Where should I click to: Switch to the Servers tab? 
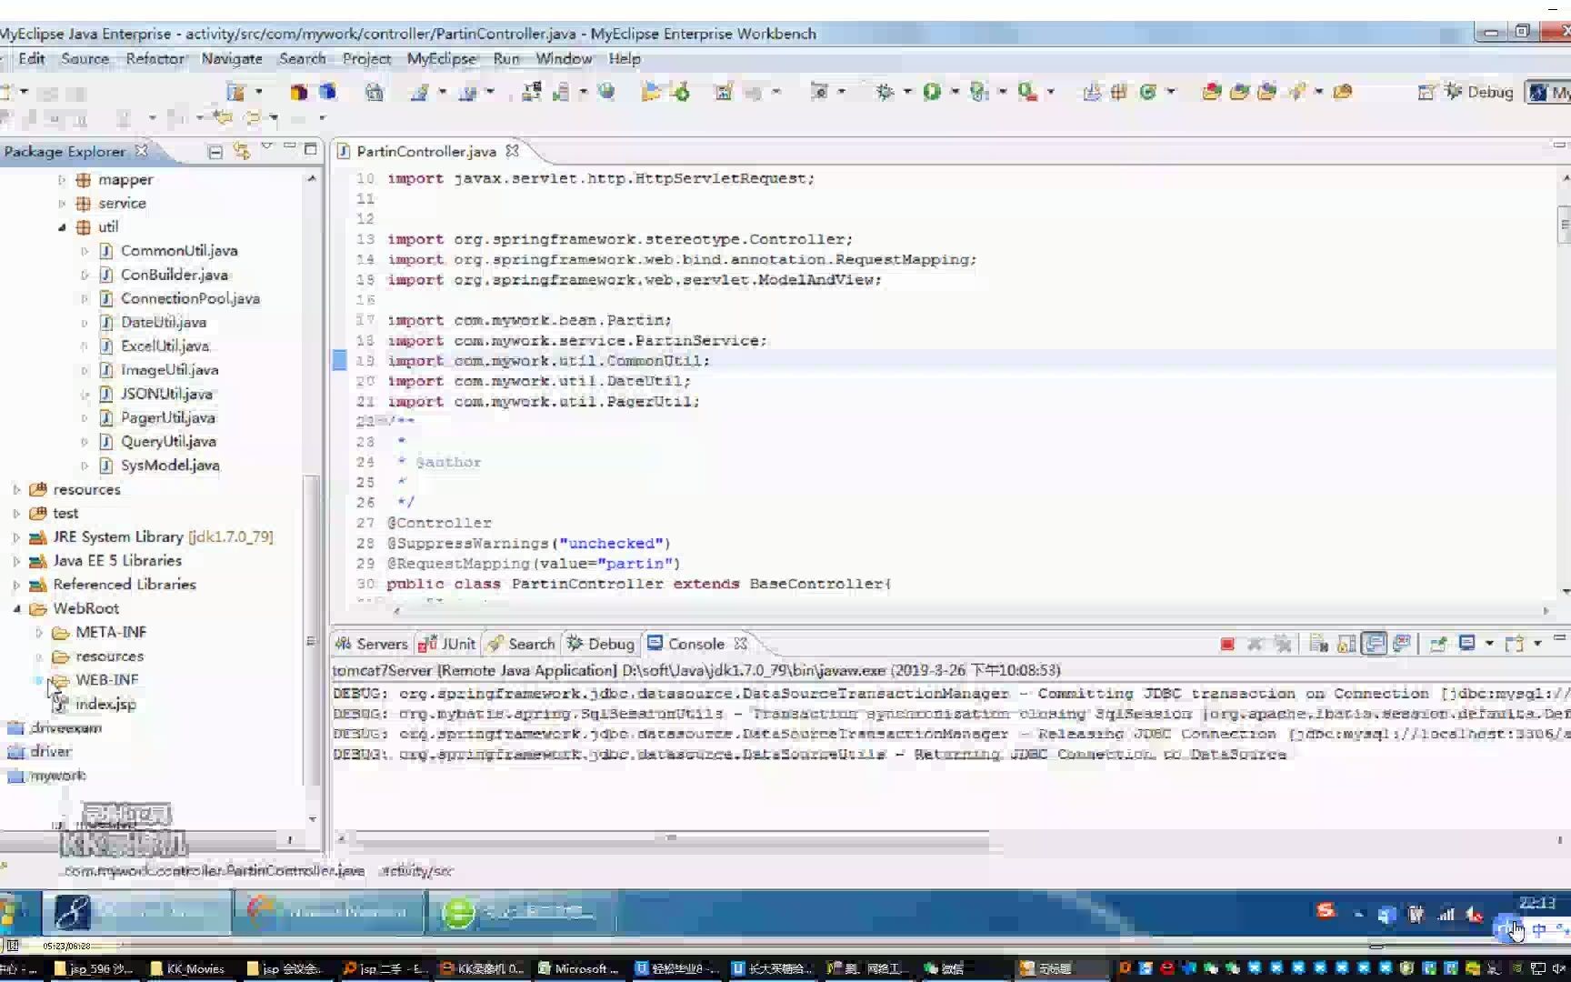(372, 644)
